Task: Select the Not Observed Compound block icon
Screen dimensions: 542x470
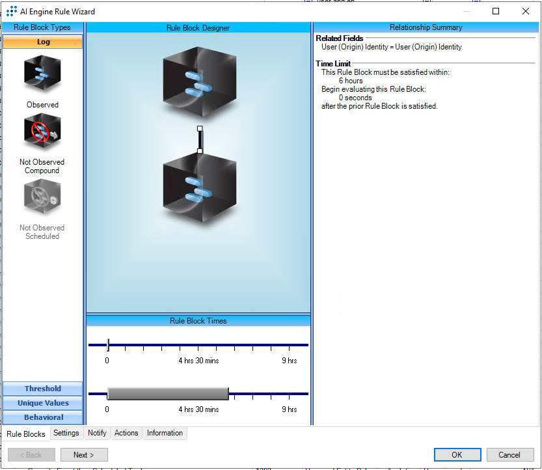Action: 42,132
